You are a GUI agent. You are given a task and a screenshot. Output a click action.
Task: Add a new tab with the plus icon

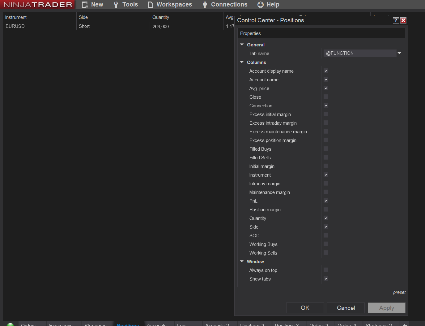405,324
